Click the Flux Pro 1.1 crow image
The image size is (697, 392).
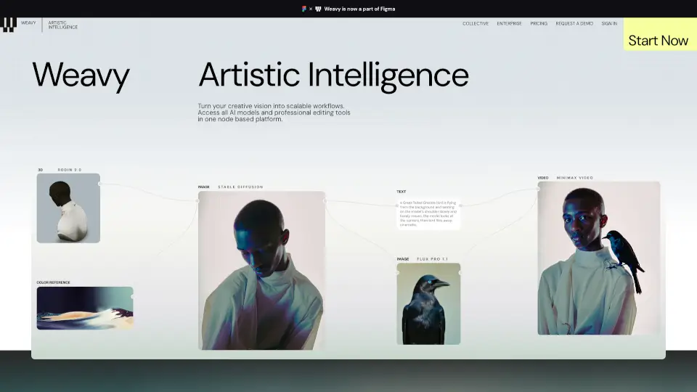[428, 303]
